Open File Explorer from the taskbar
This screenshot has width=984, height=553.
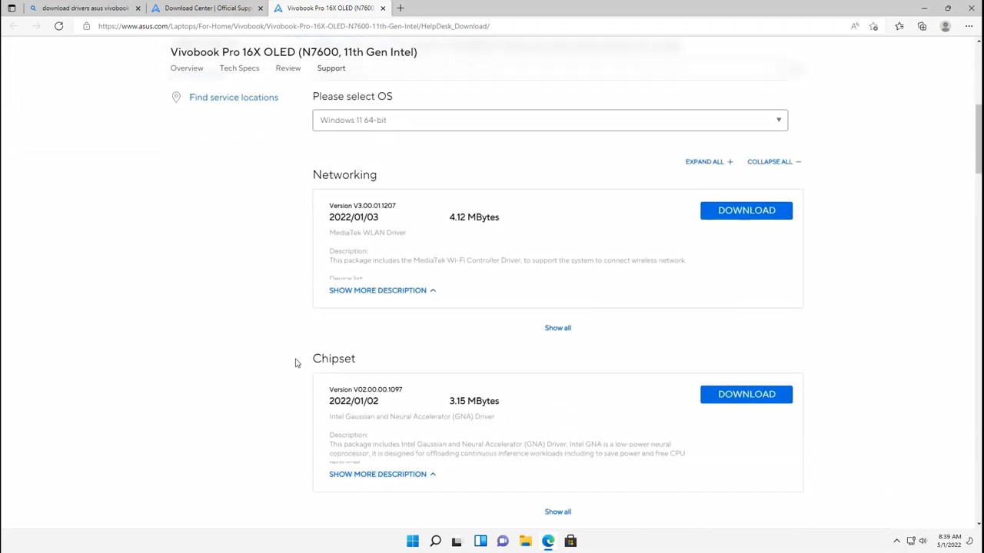[x=525, y=541]
